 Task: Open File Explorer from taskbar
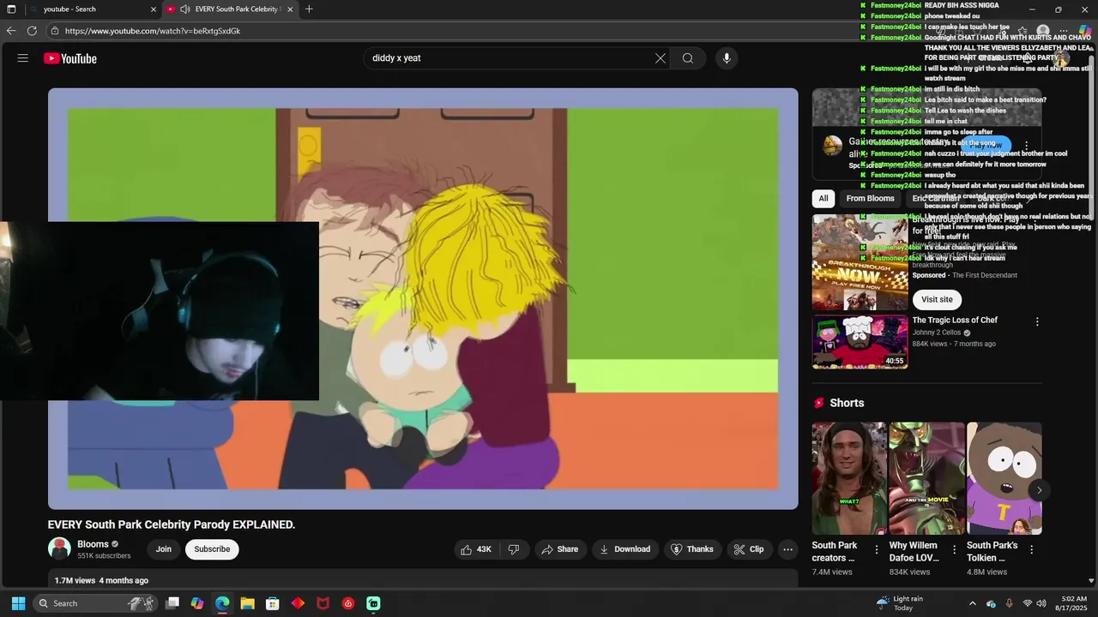point(247,603)
